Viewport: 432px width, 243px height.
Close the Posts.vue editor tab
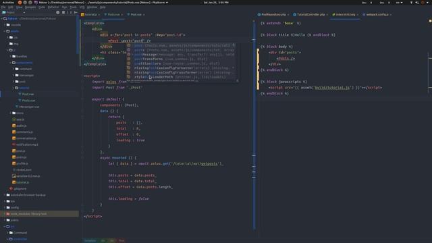tap(122, 15)
